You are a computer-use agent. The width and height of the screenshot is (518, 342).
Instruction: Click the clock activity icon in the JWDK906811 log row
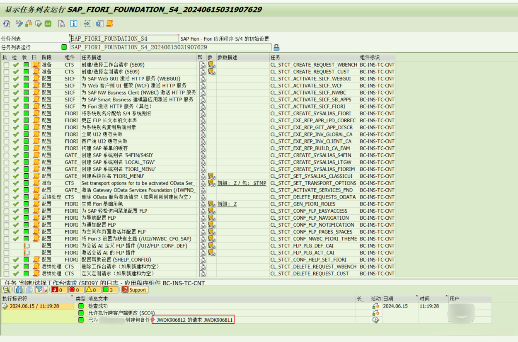[x=376, y=320]
